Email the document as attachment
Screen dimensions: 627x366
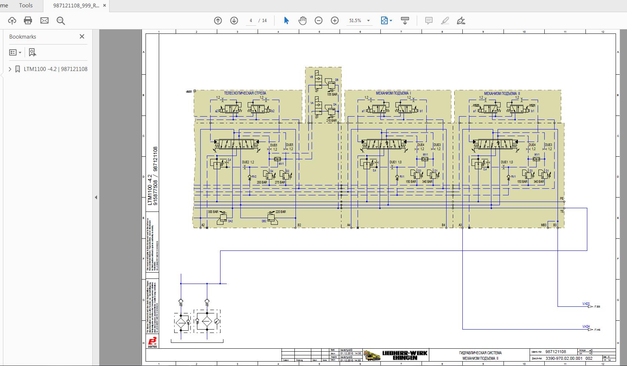coord(44,21)
